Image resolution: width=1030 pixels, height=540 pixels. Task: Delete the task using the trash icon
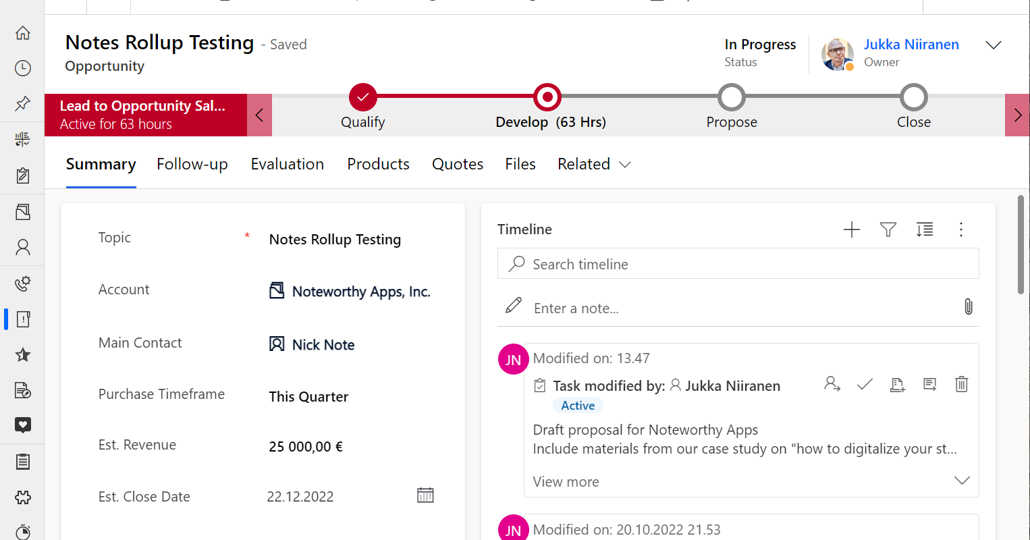pyautogui.click(x=961, y=385)
